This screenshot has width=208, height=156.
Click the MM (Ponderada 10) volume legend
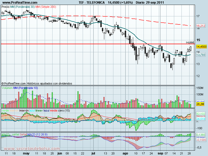point(25,88)
